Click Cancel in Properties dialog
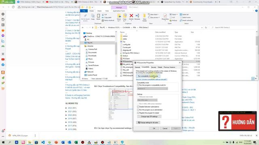The width and height of the screenshot is (259, 145). click(x=165, y=128)
